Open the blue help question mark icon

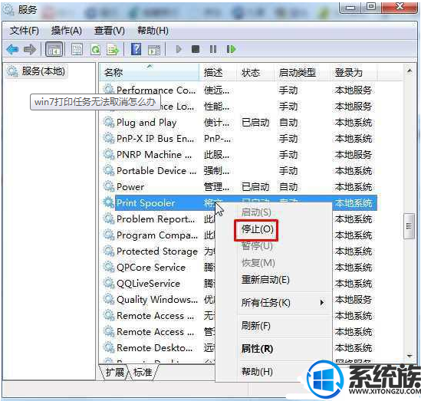coord(136,49)
